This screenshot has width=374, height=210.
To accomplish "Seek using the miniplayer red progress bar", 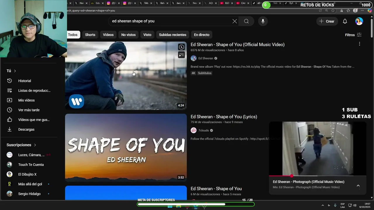I will (x=318, y=176).
